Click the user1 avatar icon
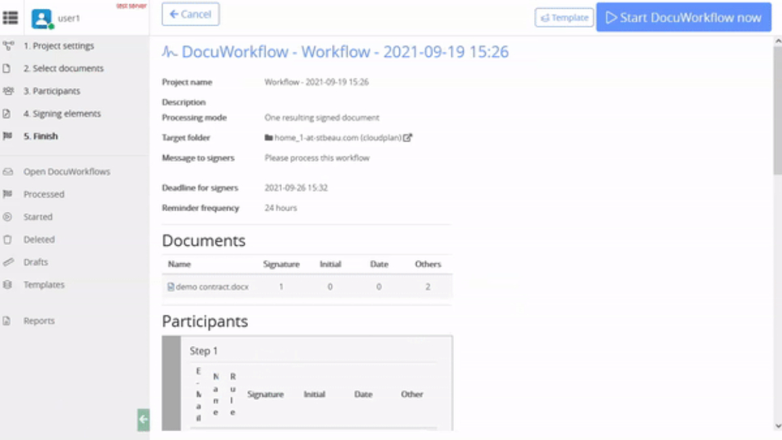The image size is (782, 440). 42,19
